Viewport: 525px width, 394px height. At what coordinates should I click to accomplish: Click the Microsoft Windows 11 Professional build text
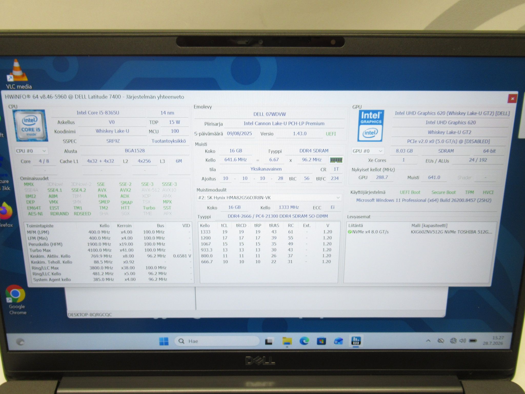click(424, 200)
